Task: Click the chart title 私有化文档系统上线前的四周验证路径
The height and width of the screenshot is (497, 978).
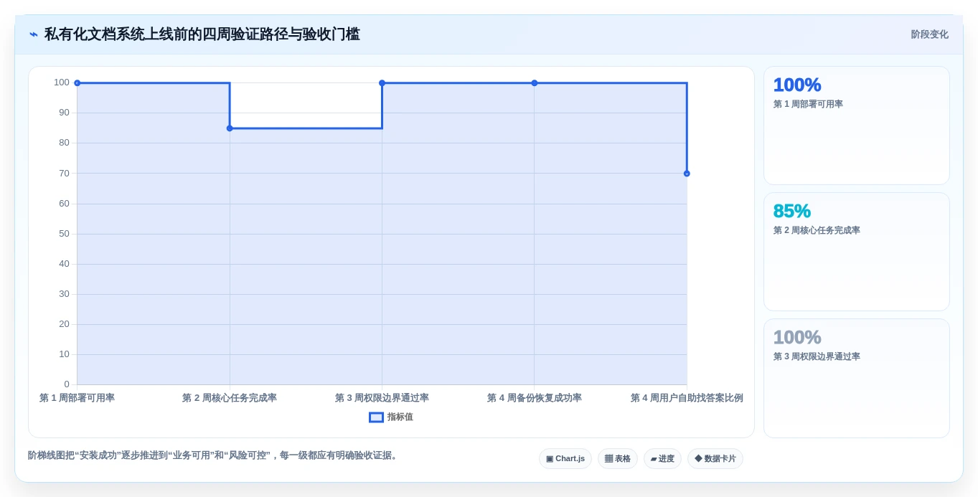Action: pos(202,34)
